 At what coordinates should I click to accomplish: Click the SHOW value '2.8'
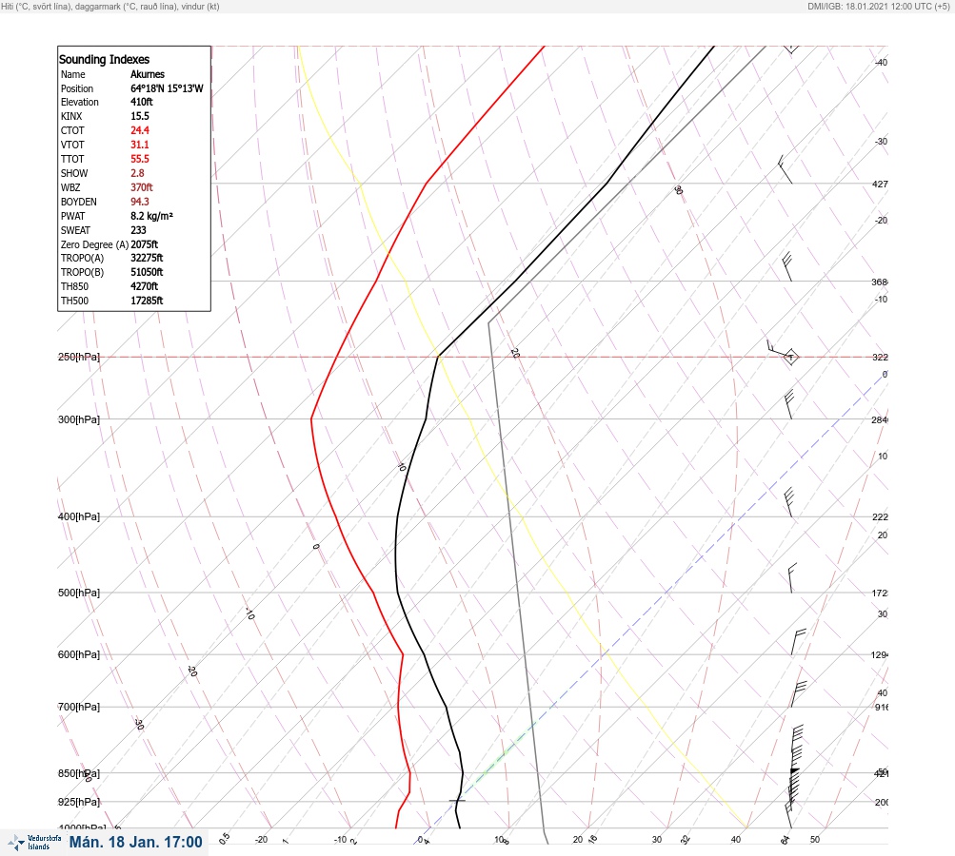[x=138, y=173]
